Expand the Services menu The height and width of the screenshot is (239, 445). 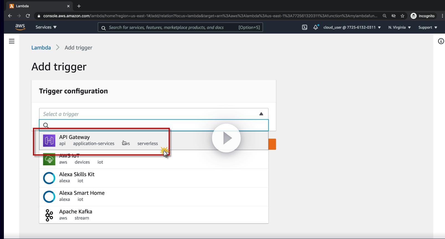click(x=46, y=27)
